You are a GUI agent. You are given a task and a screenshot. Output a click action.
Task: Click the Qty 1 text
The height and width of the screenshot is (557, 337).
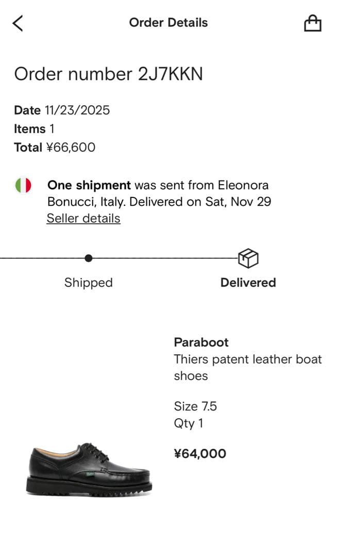click(x=189, y=423)
